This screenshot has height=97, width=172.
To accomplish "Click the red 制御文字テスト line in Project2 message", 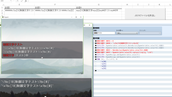I will tap(13, 45).
